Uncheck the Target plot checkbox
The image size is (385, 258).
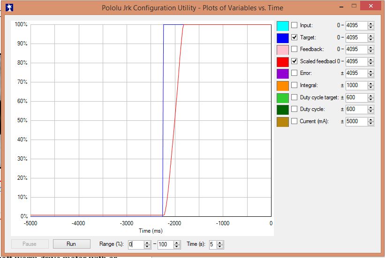[x=294, y=37]
